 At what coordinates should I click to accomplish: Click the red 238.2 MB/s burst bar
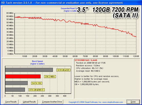pyautogui.click(x=23, y=76)
